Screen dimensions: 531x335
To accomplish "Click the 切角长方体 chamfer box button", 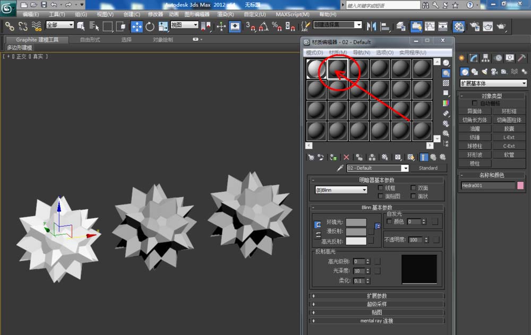I will click(474, 120).
